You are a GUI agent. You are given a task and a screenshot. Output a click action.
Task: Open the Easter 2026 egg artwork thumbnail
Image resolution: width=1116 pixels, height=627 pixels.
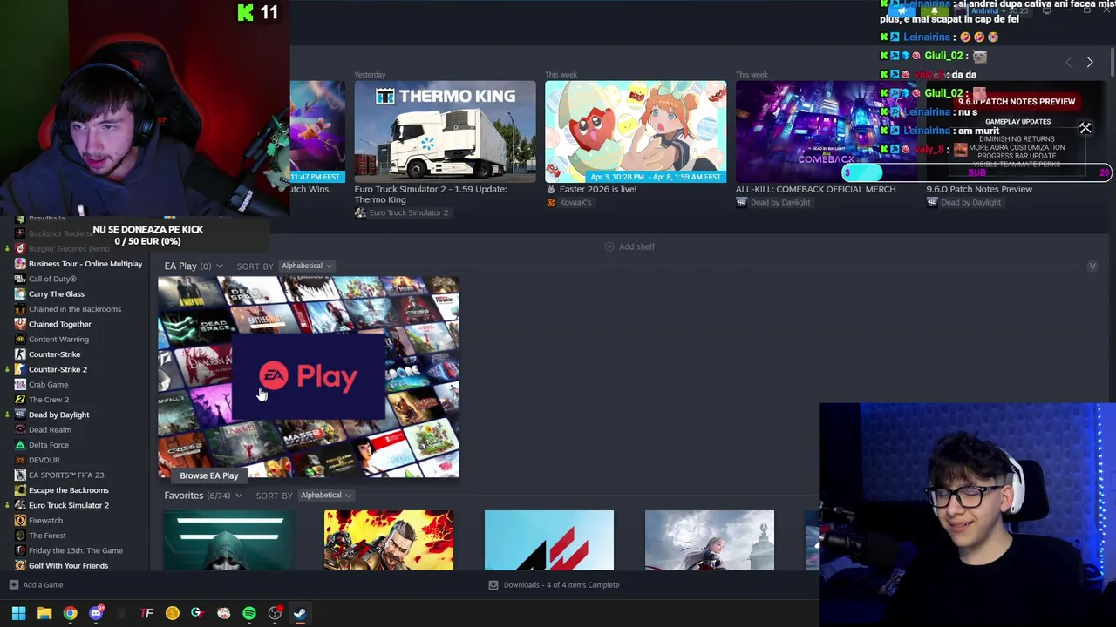pyautogui.click(x=636, y=131)
